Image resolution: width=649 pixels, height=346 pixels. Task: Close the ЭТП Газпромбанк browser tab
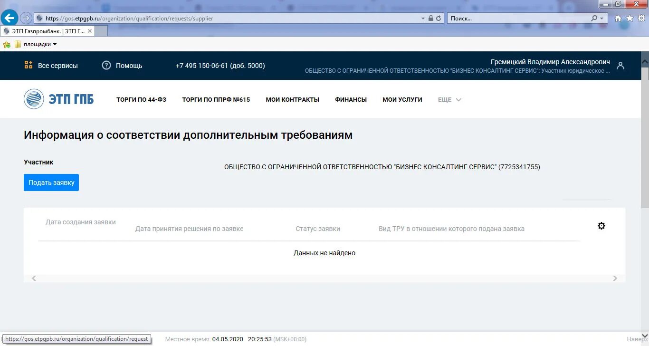(90, 31)
